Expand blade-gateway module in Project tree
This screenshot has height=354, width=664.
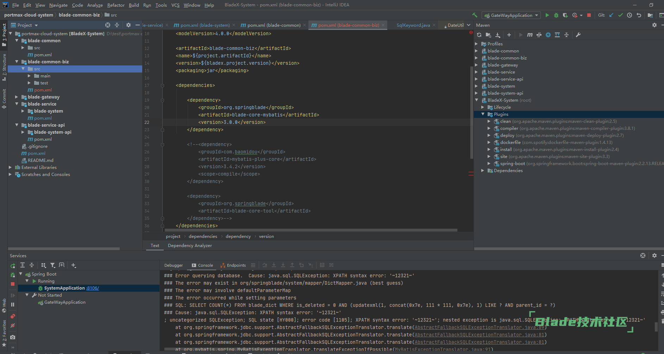[x=17, y=97]
